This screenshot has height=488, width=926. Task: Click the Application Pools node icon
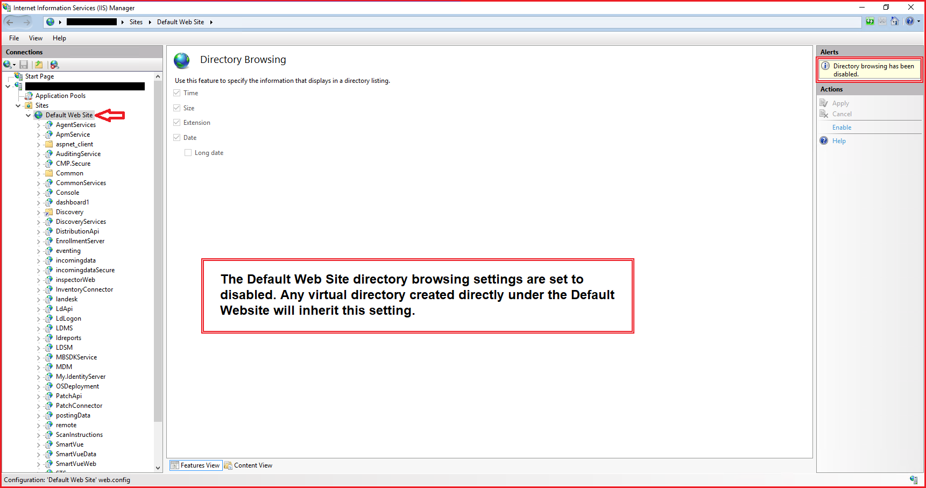point(29,96)
